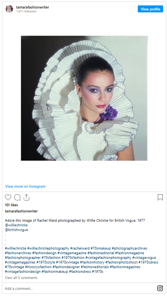
Task: Save the post with the bookmark icon
Action: tap(160, 197)
